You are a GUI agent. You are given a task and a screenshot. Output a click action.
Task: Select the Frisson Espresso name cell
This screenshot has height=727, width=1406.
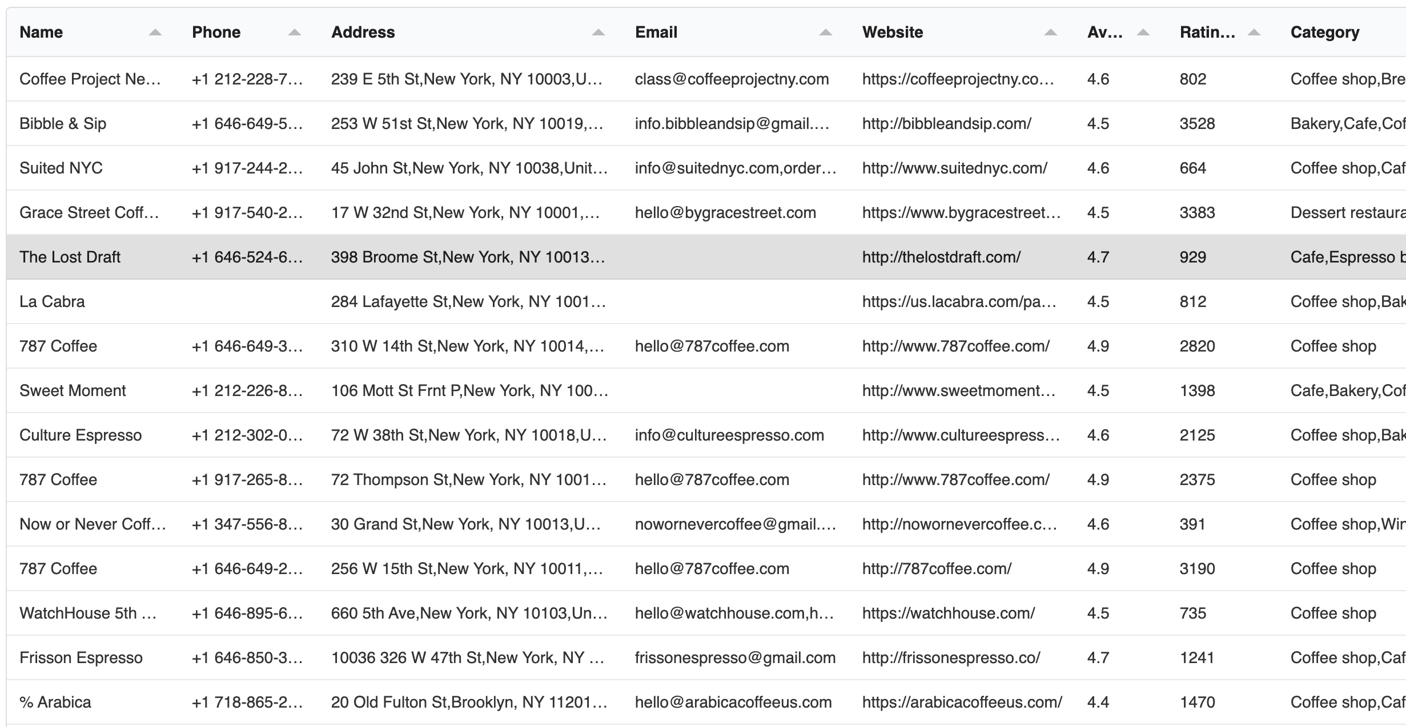tap(81, 658)
